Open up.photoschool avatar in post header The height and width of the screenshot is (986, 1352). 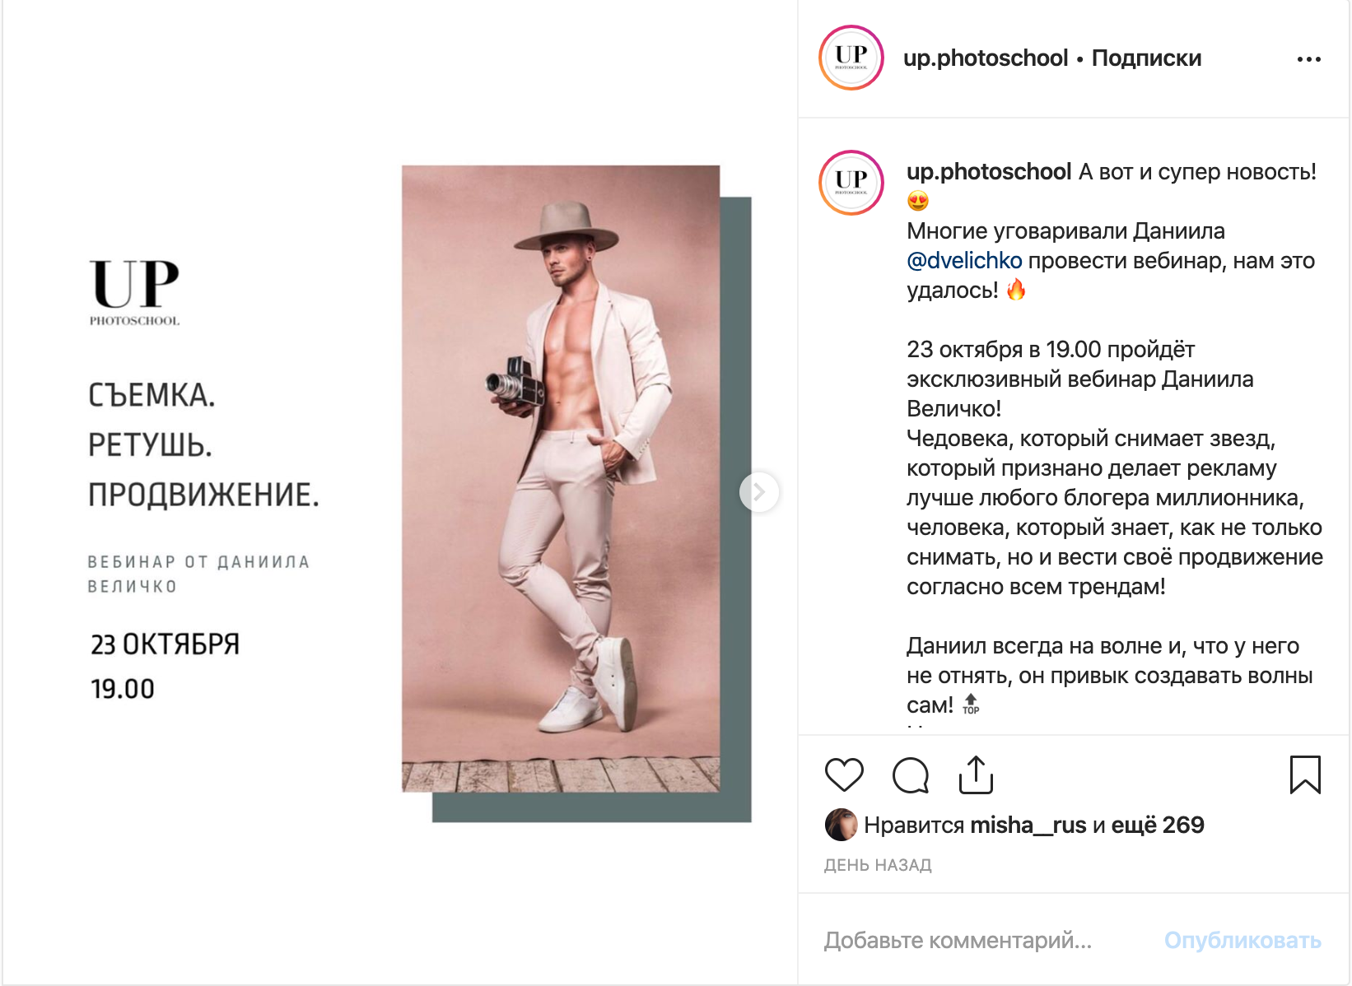(851, 58)
